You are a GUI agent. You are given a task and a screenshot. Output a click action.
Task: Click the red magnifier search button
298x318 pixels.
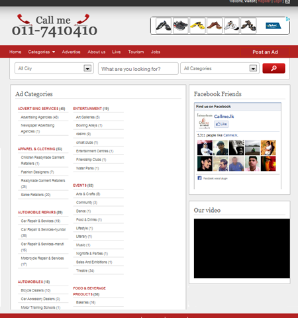(273, 68)
